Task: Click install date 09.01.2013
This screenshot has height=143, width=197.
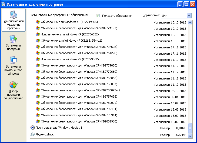Action: (178, 97)
